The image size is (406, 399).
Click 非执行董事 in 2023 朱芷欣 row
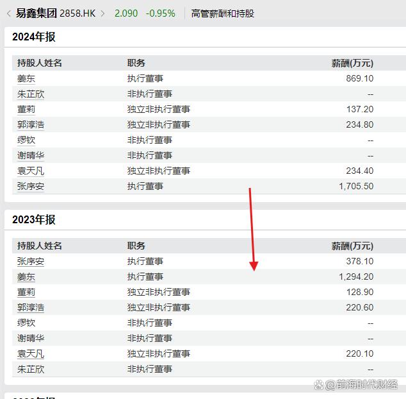[150, 369]
